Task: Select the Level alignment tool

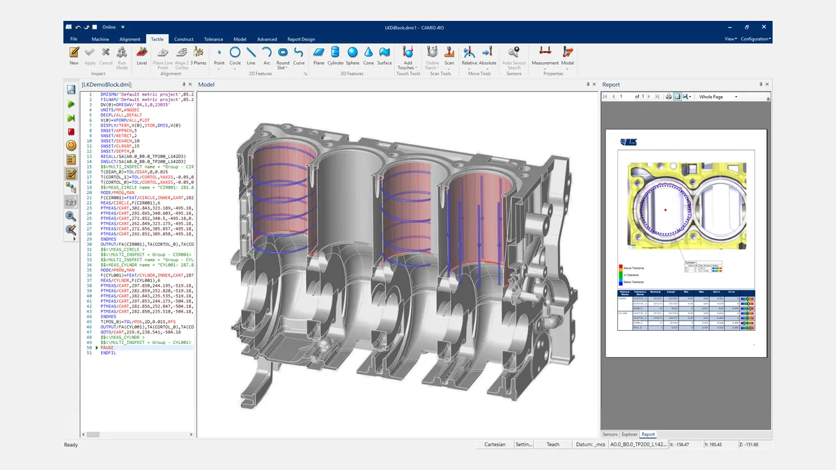Action: point(141,55)
